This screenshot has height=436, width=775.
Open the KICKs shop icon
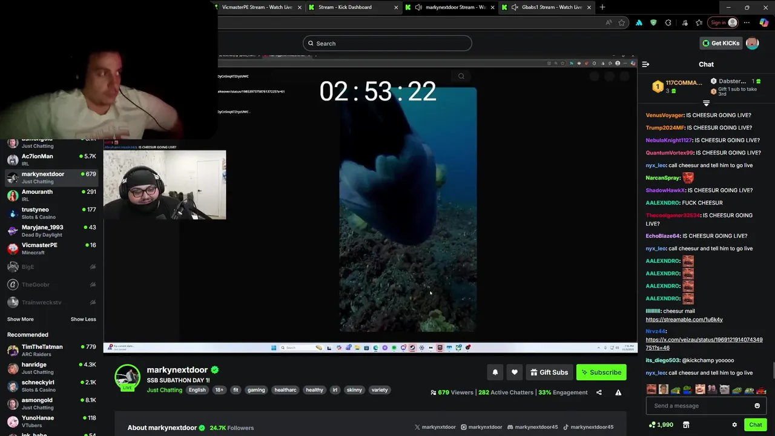(x=686, y=425)
